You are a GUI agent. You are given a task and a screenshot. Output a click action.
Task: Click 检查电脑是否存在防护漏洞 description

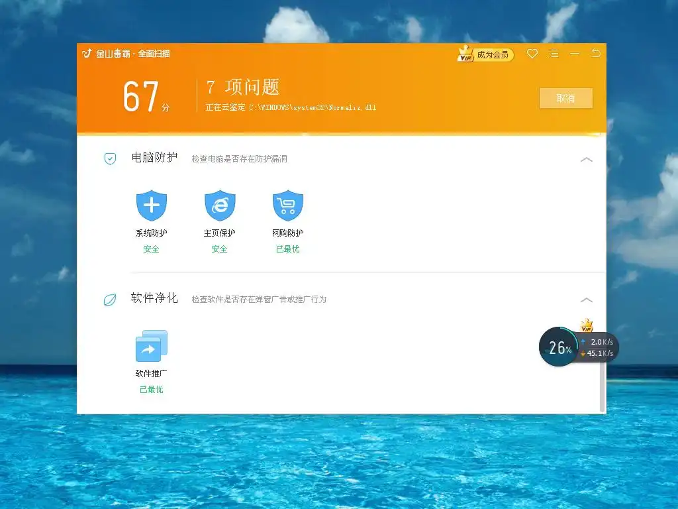click(x=239, y=159)
